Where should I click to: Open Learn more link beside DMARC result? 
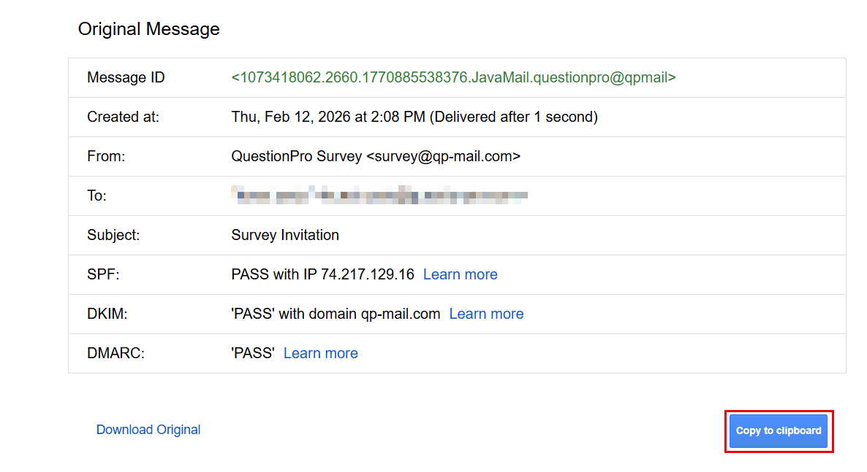click(321, 353)
